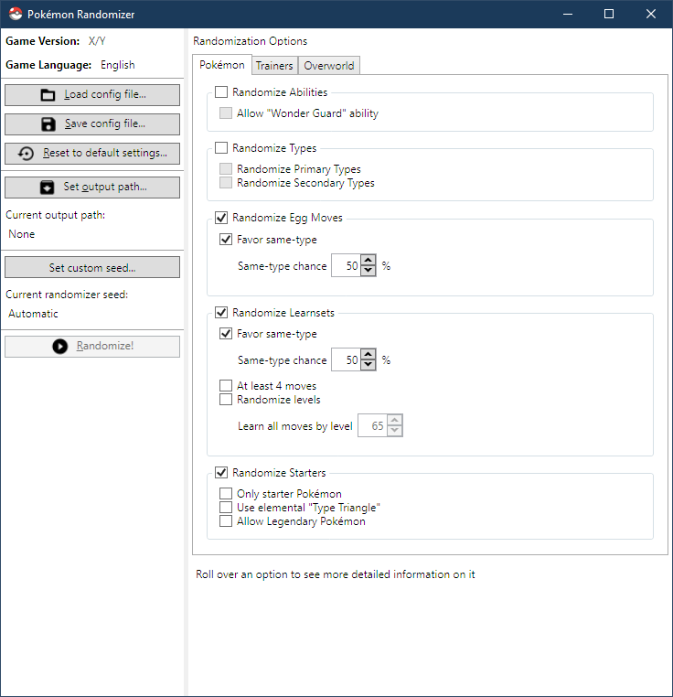The image size is (673, 697).
Task: Click the Game Language value English
Action: coord(118,65)
